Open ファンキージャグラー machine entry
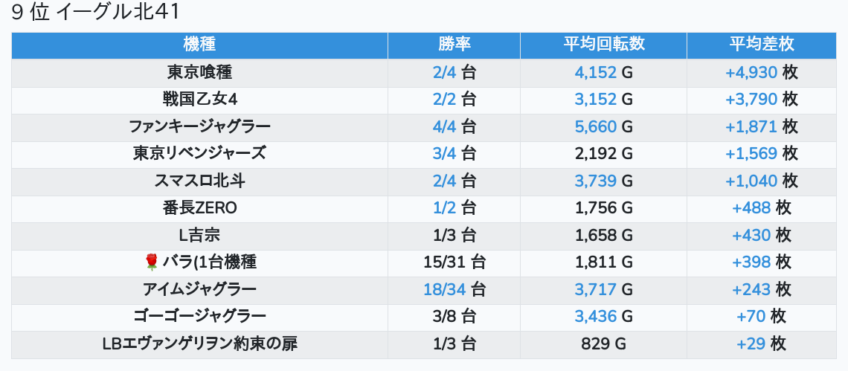This screenshot has width=848, height=371. tap(199, 126)
